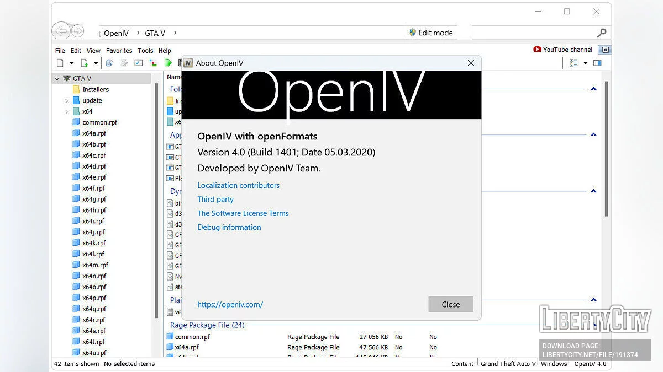The image size is (663, 372).
Task: Click in the search input field
Action: 534,33
